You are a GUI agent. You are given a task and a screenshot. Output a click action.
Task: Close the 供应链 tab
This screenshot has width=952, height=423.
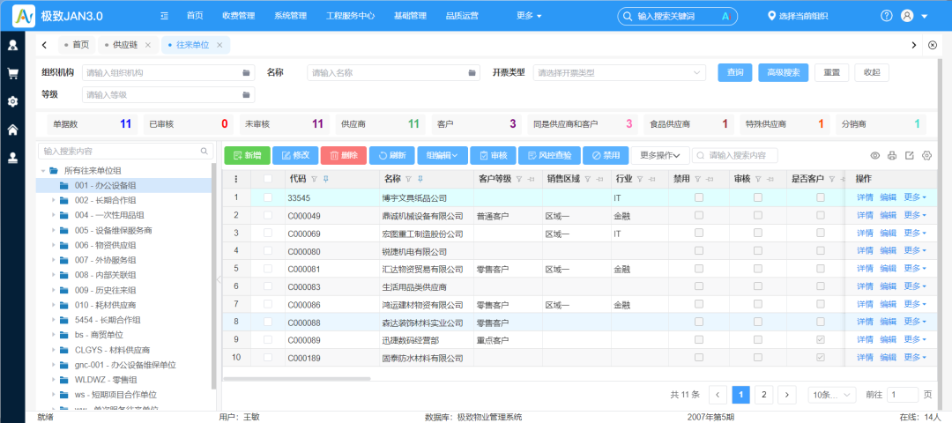147,45
